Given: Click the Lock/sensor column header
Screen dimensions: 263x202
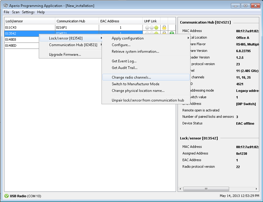Looking at the screenshot, I should (x=30, y=21).
